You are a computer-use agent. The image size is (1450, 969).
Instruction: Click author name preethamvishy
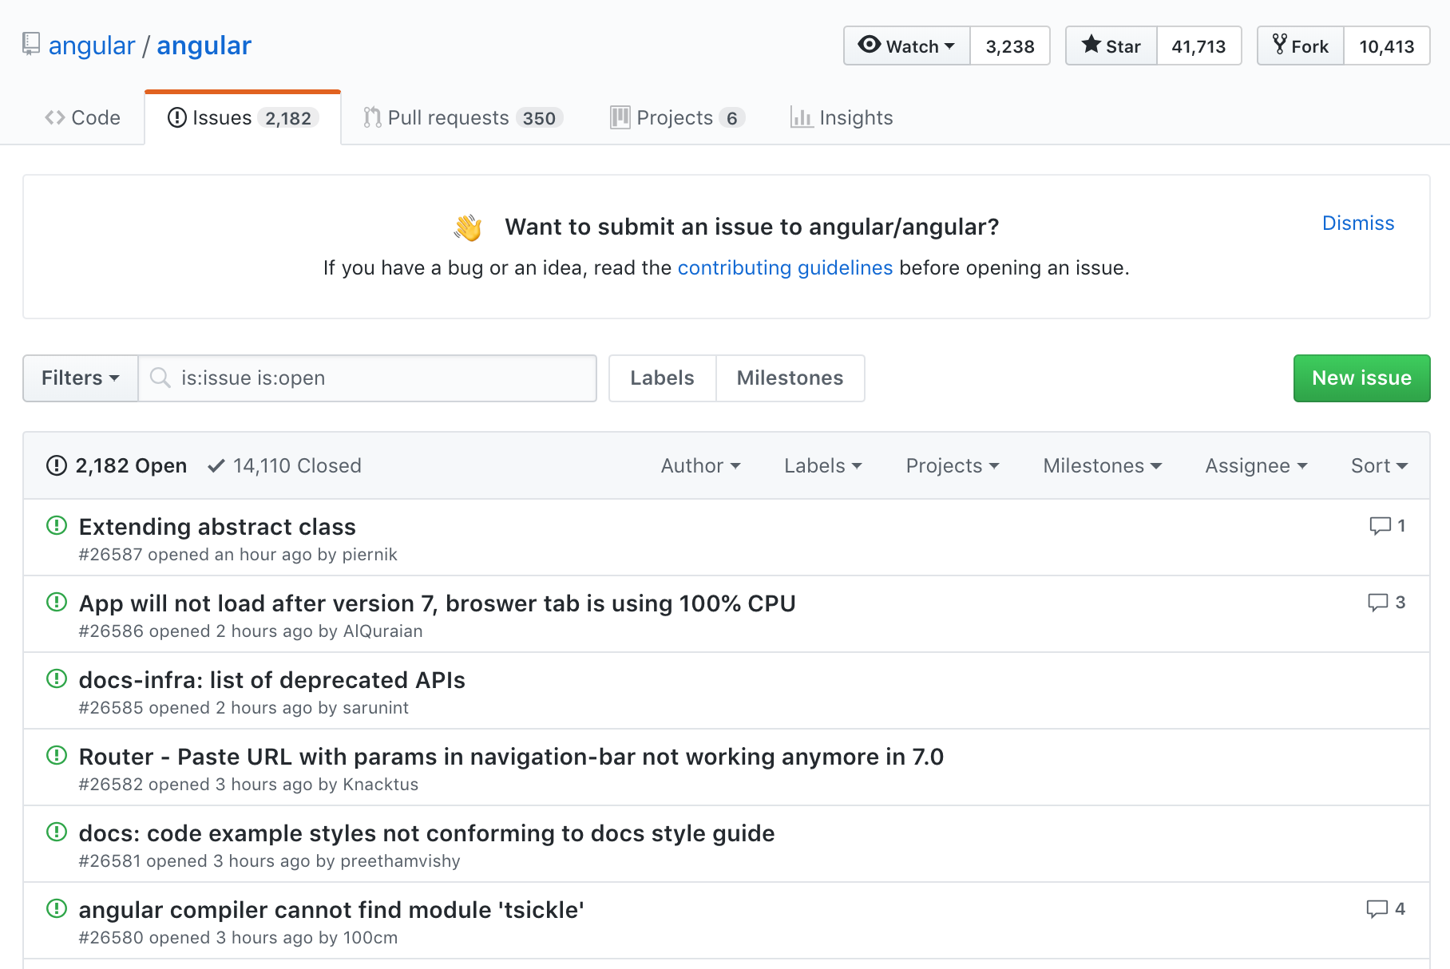tap(401, 861)
